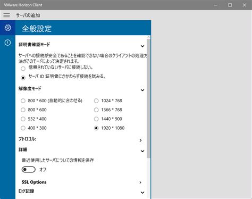
Task: Open the hamburger menu icon
Action: 6,15
